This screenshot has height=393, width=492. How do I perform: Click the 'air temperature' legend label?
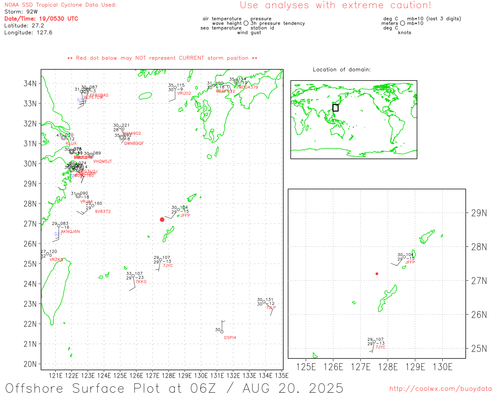click(222, 19)
